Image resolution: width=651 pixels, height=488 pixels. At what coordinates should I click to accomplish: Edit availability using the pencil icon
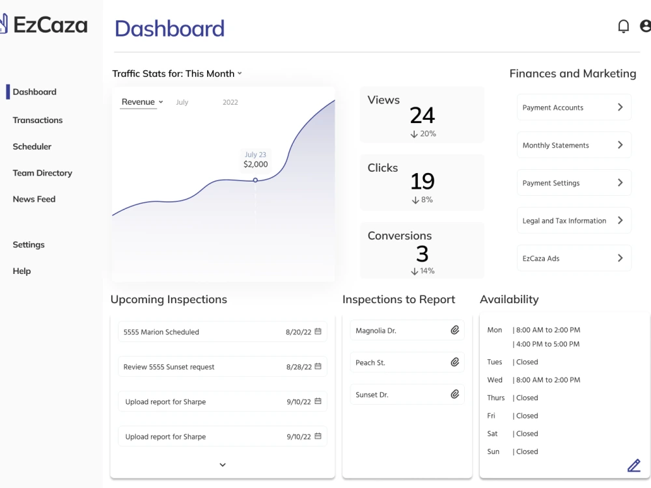tap(634, 465)
